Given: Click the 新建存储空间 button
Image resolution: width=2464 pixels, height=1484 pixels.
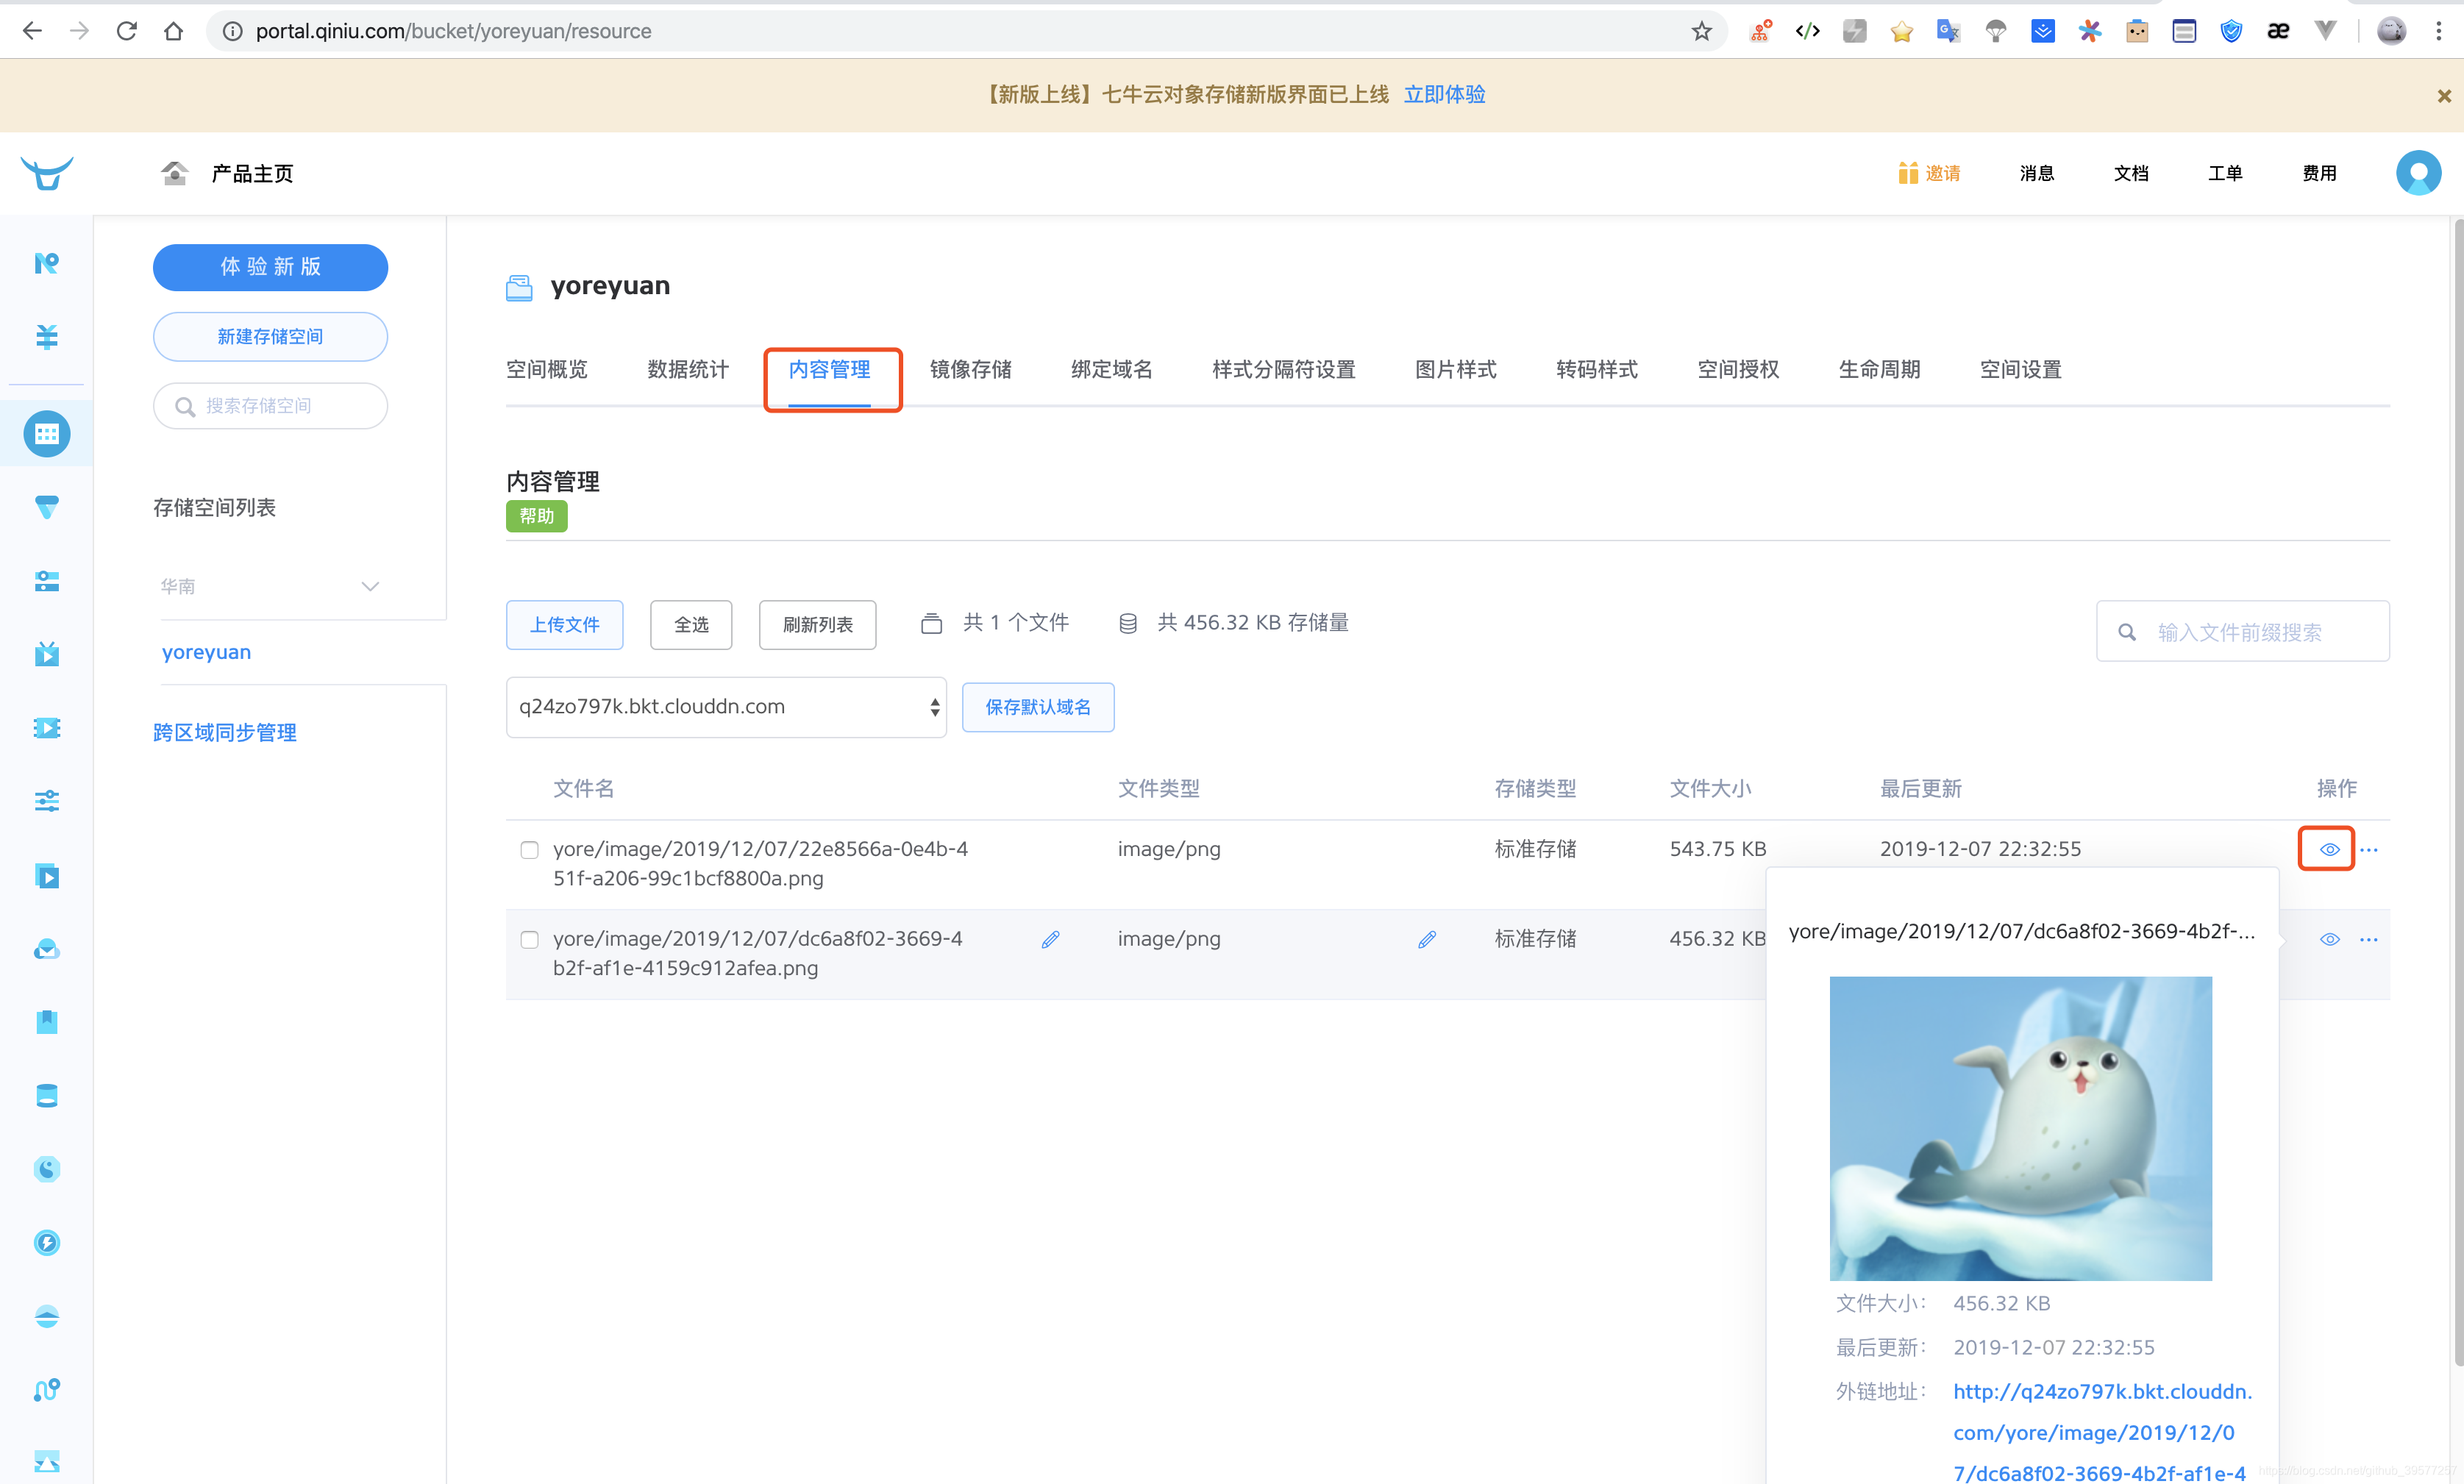Looking at the screenshot, I should coord(270,337).
